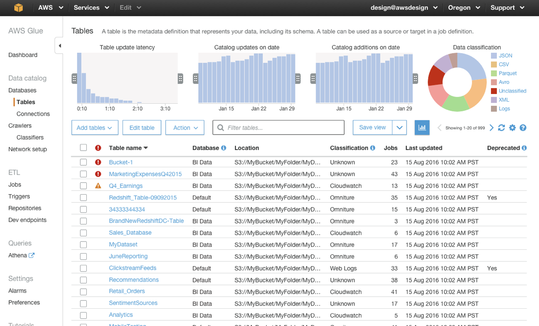
Task: Check the Q4_Earnings row checkbox
Action: [x=83, y=186]
